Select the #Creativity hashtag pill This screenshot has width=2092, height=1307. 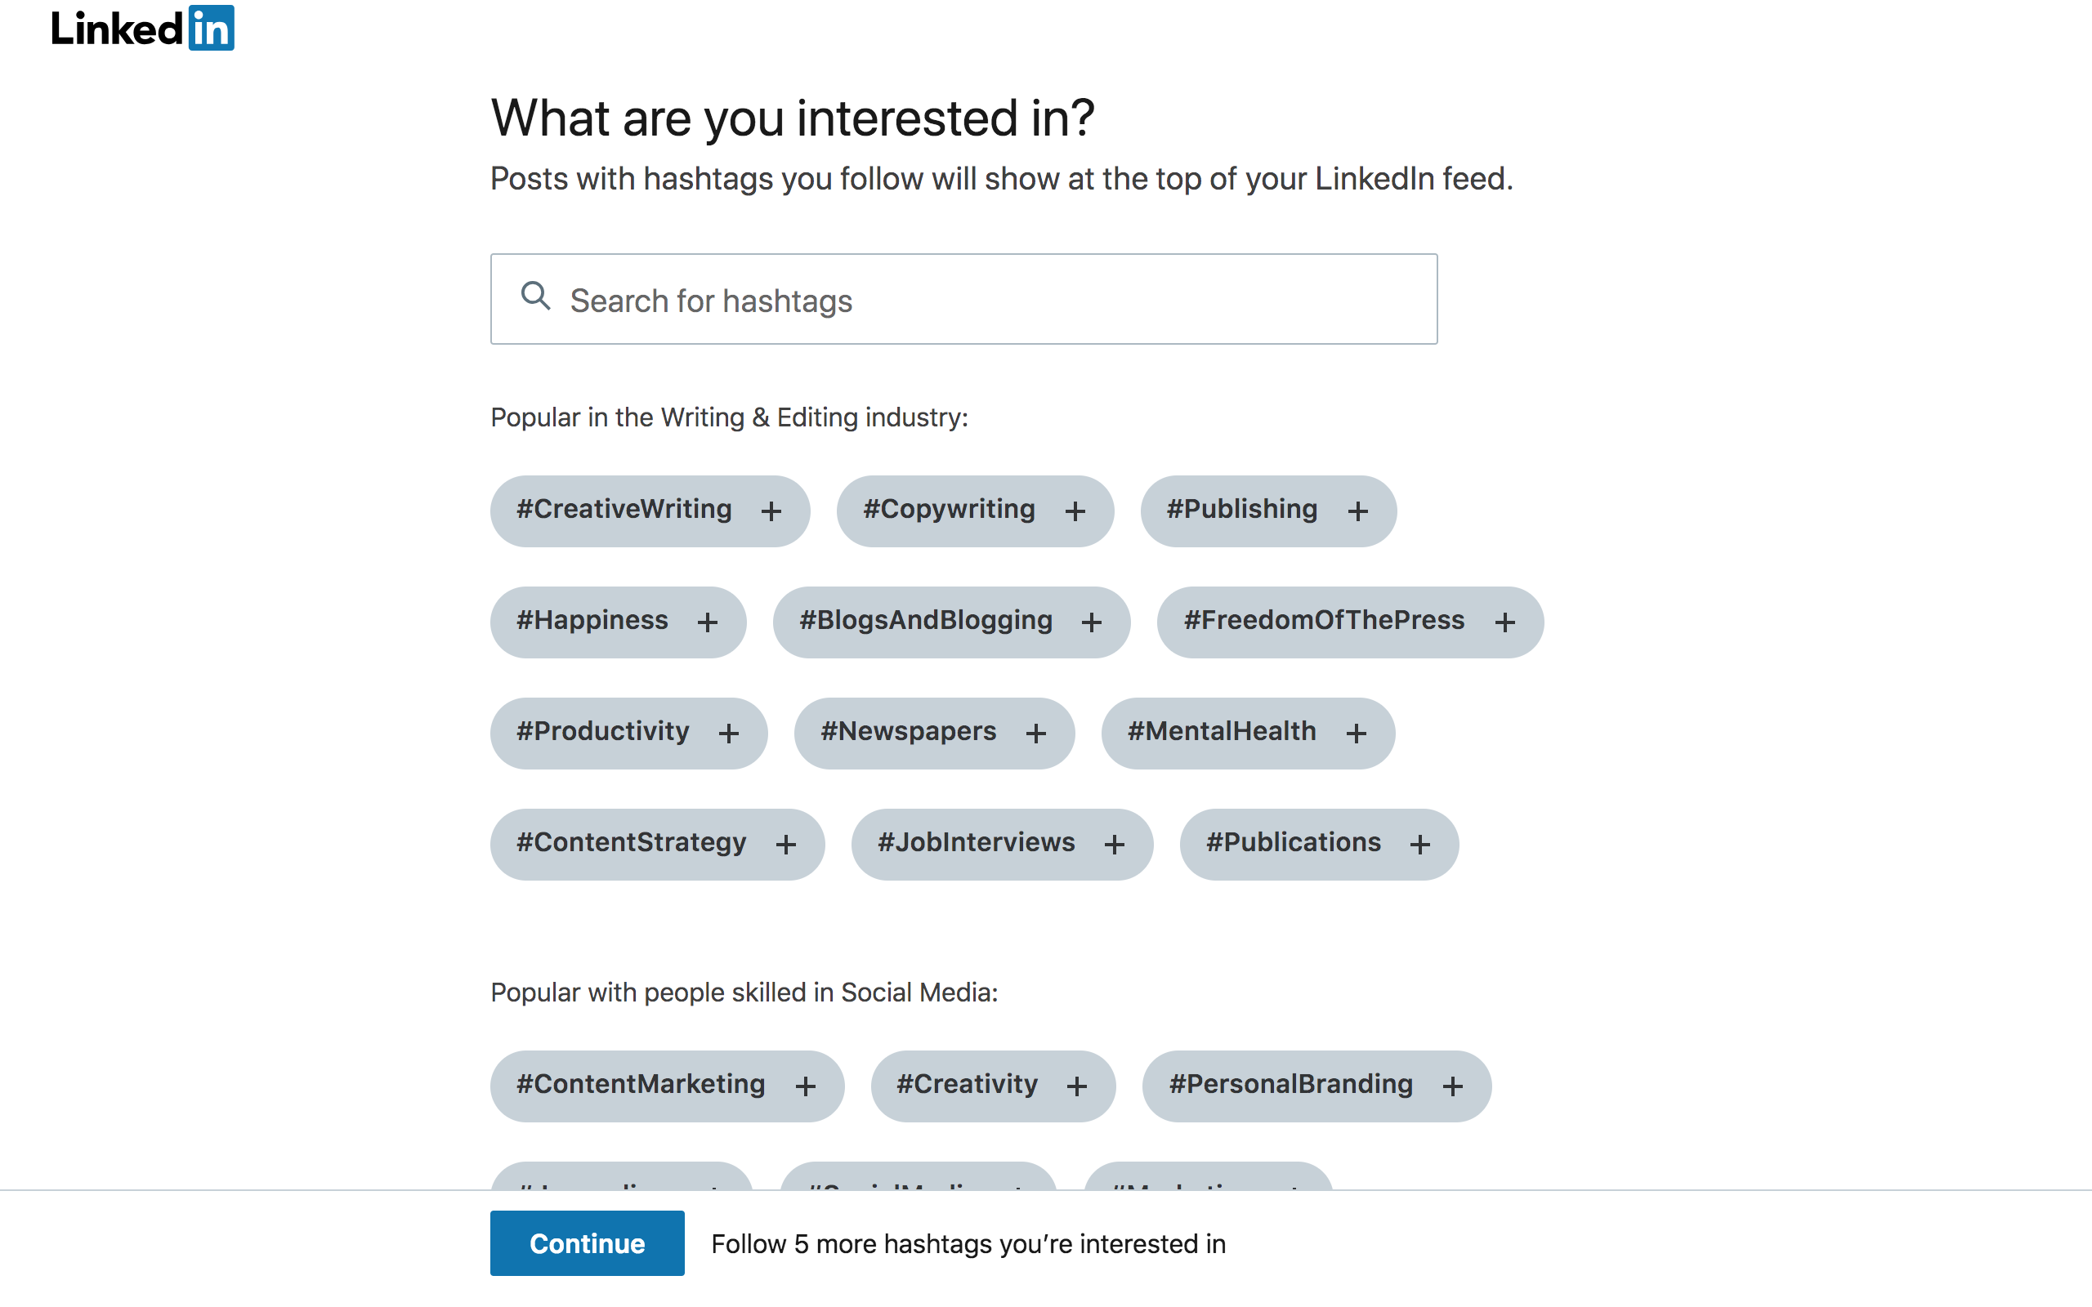[992, 1086]
